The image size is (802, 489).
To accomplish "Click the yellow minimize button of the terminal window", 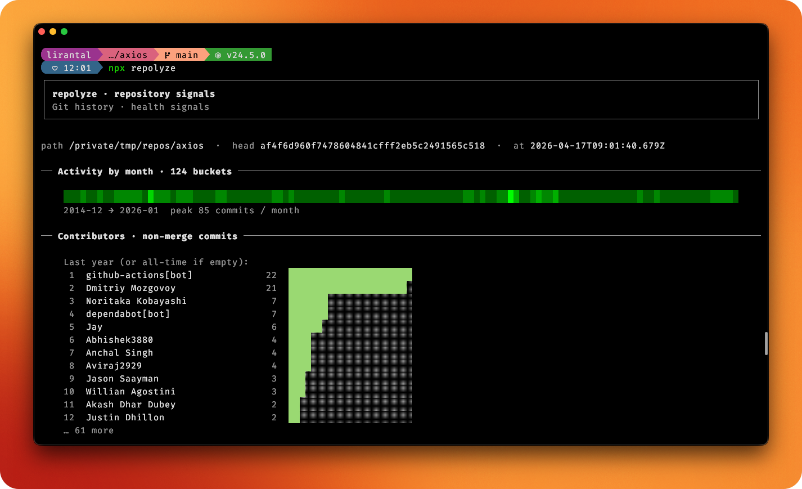I will click(x=53, y=32).
